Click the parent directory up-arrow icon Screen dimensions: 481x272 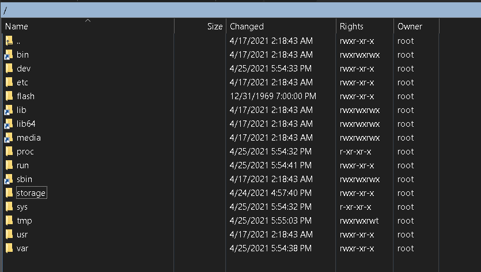click(9, 41)
